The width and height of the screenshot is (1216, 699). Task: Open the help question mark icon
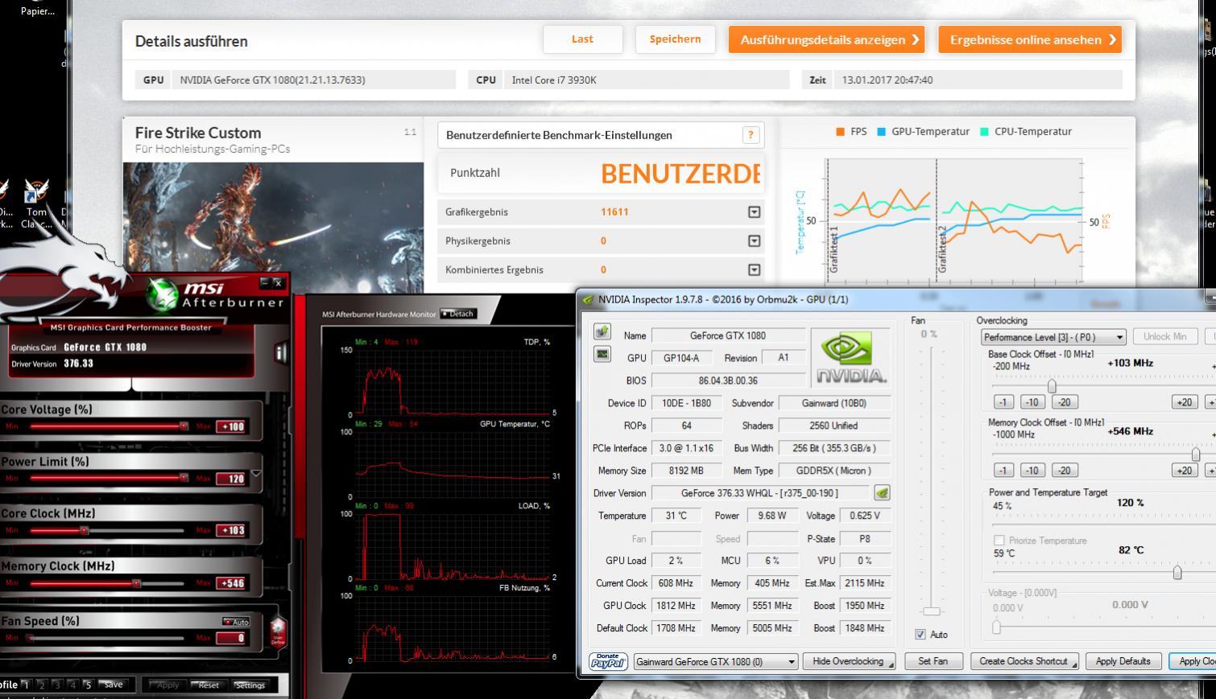click(751, 135)
